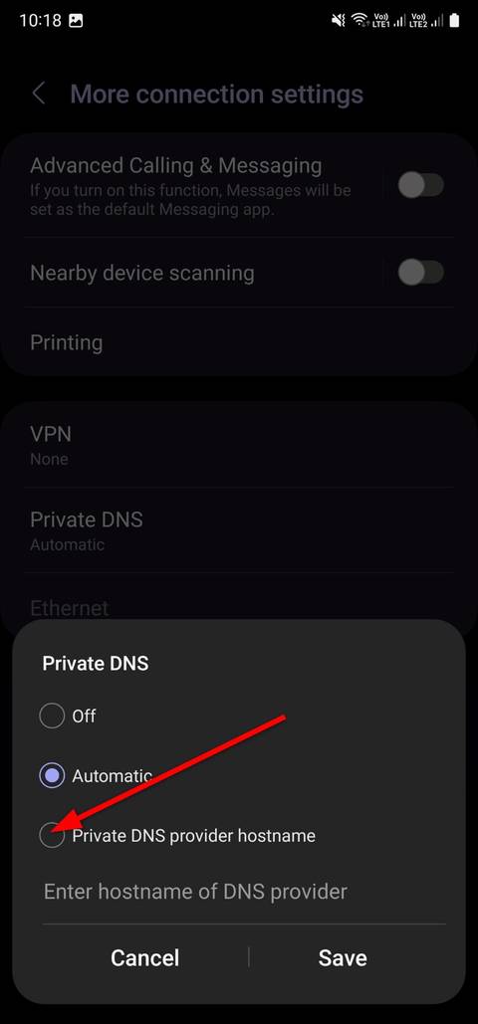Tap the LTE2 signal strength icon

[x=427, y=21]
